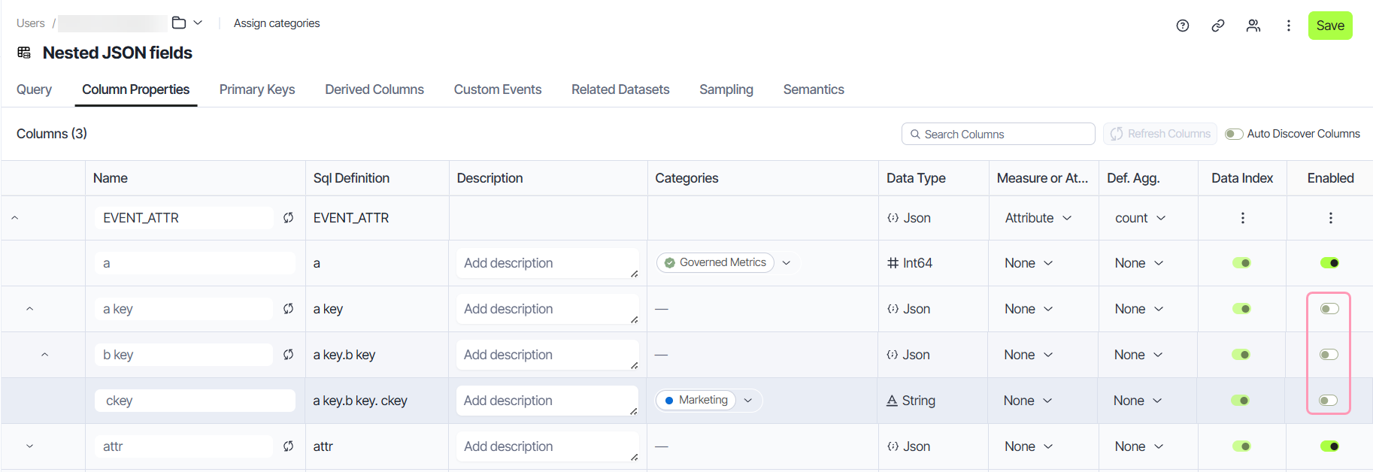Click the Search Columns field
This screenshot has height=472, width=1373.
[x=999, y=134]
